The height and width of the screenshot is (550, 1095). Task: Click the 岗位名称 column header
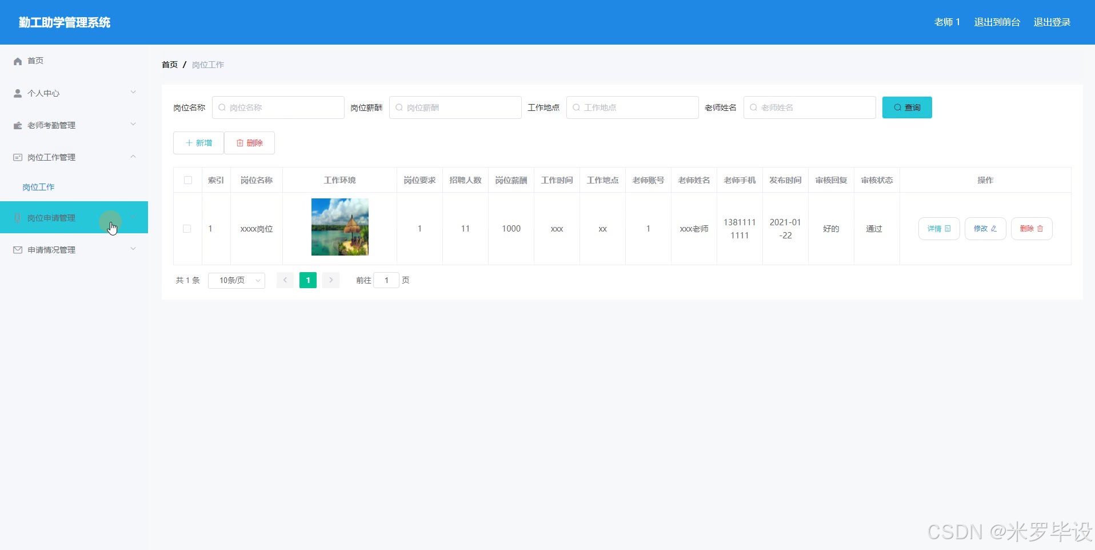point(257,180)
